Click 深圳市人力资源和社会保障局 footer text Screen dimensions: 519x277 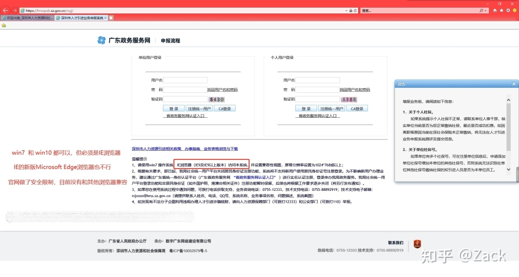[x=141, y=251]
